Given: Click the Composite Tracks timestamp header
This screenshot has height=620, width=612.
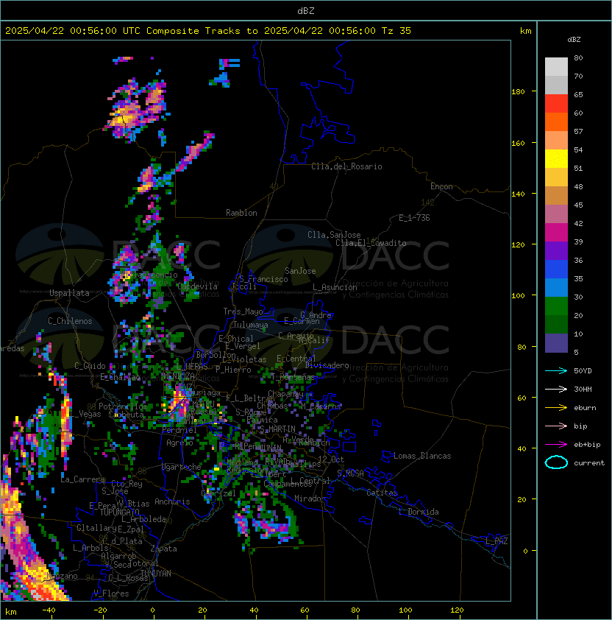Looking at the screenshot, I should [x=208, y=31].
